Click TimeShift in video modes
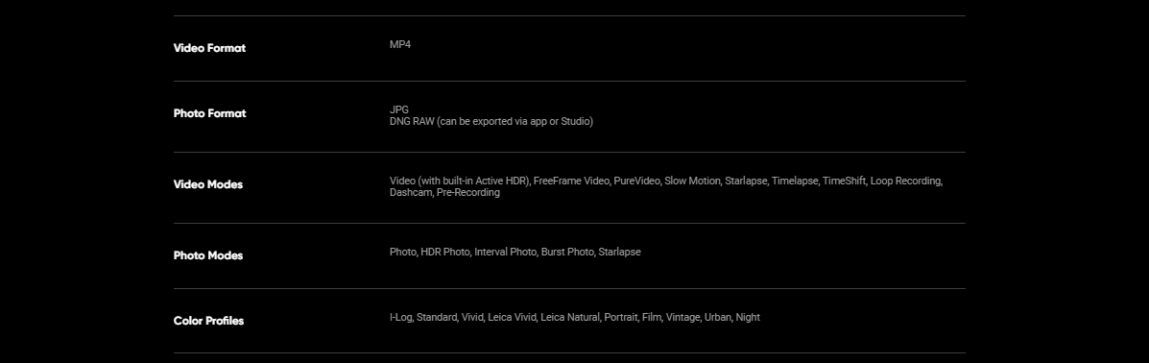 (844, 181)
